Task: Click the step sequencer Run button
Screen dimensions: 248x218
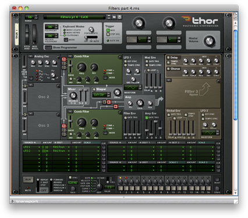Action: [28, 180]
